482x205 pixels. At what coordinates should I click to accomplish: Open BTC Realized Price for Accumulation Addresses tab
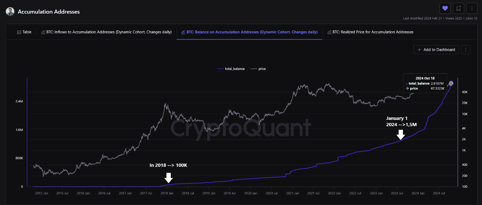point(371,32)
